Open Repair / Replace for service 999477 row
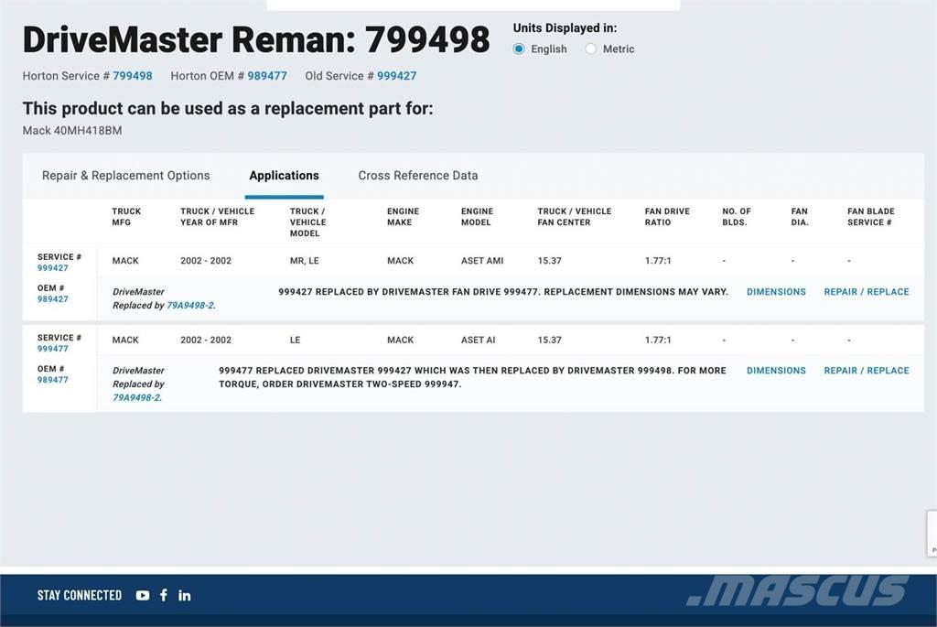The width and height of the screenshot is (937, 627). (x=867, y=371)
